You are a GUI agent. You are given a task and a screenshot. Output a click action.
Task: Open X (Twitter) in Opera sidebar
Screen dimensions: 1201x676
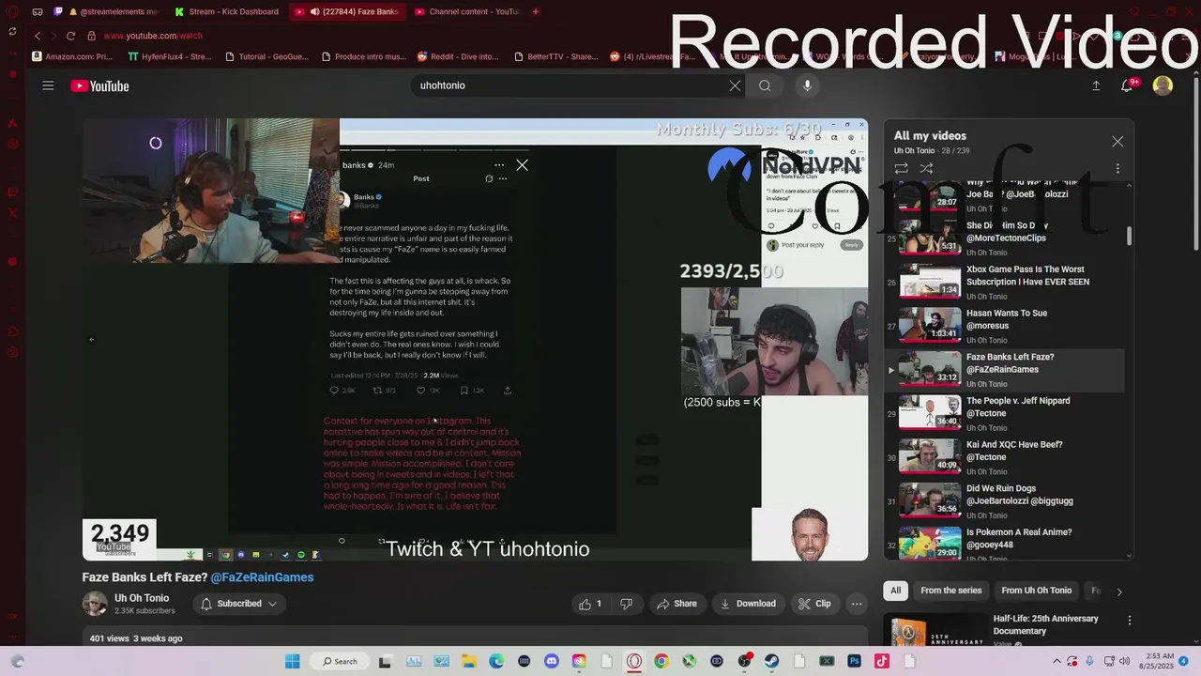click(12, 213)
